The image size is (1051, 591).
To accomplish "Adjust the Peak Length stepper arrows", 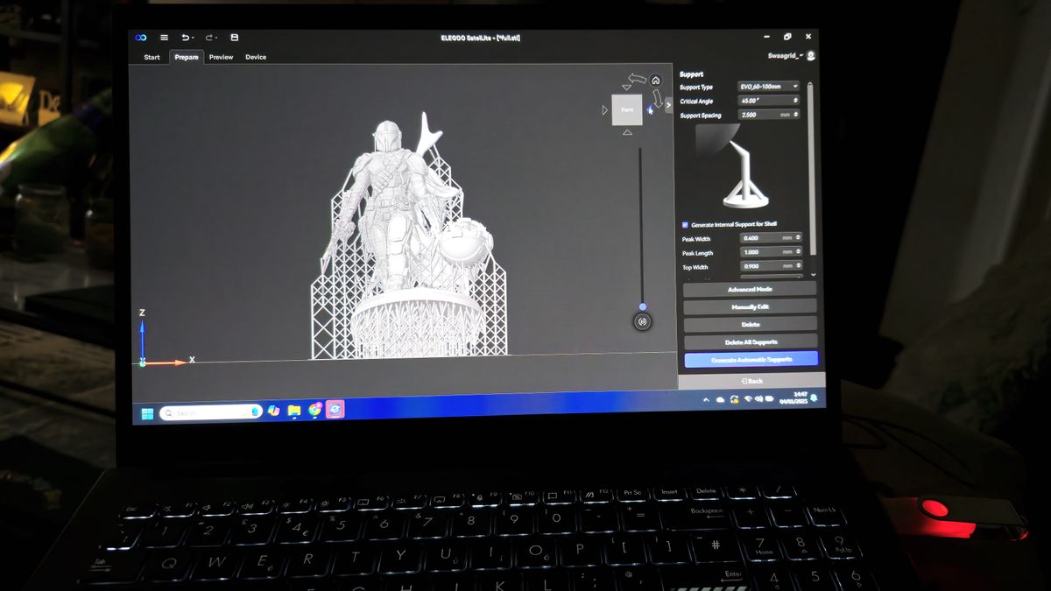I will pyautogui.click(x=797, y=252).
